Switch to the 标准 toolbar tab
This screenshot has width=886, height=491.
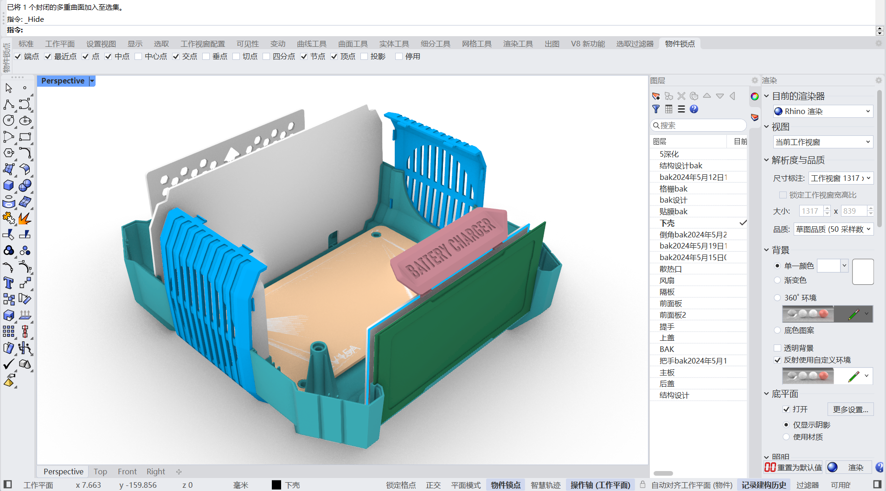pyautogui.click(x=26, y=44)
